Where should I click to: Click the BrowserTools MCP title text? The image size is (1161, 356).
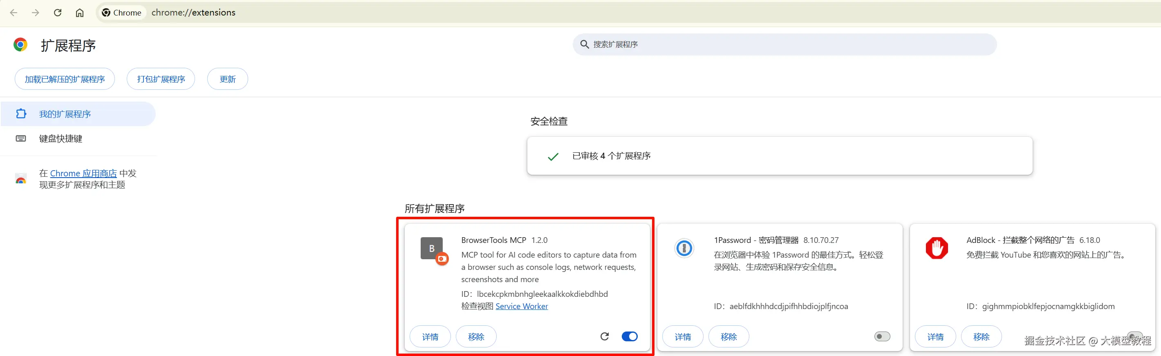pyautogui.click(x=493, y=240)
